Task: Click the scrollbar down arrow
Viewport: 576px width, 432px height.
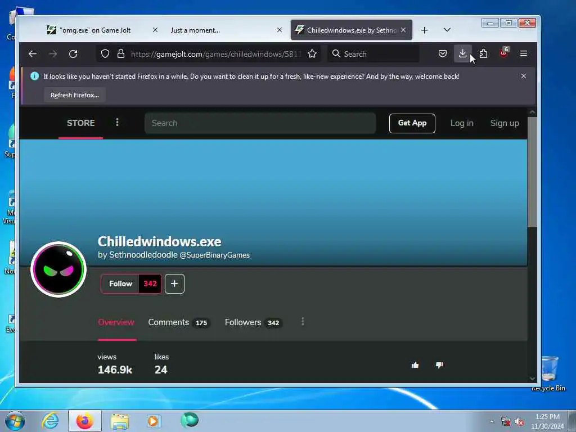Action: [532, 379]
